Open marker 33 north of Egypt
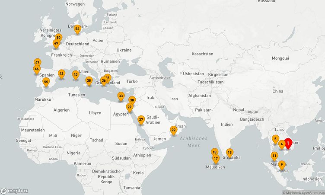The height and width of the screenshot is (195, 325). [121, 96]
